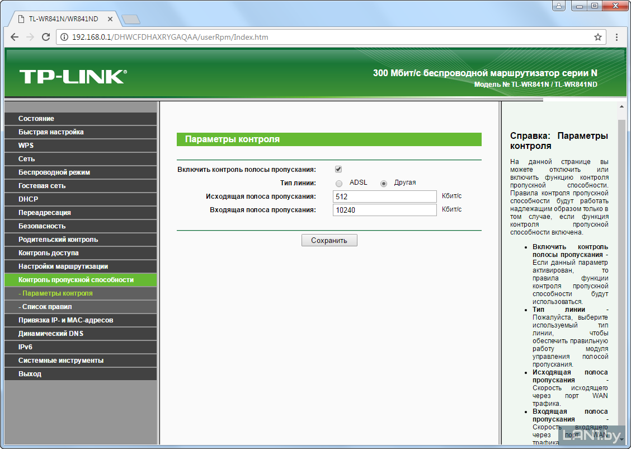Image resolution: width=631 pixels, height=449 pixels.
Task: Click the browser back arrow
Action: 15,37
